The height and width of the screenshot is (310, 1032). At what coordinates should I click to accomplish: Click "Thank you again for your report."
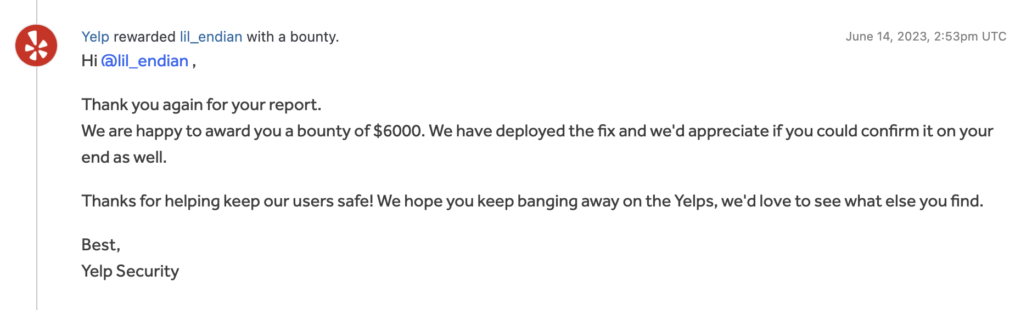pyautogui.click(x=201, y=105)
